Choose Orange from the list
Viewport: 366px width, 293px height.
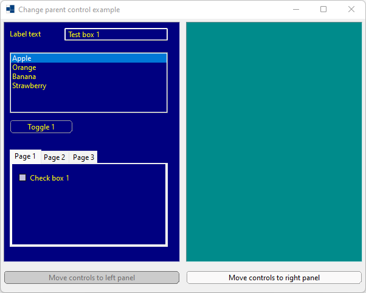(x=24, y=67)
